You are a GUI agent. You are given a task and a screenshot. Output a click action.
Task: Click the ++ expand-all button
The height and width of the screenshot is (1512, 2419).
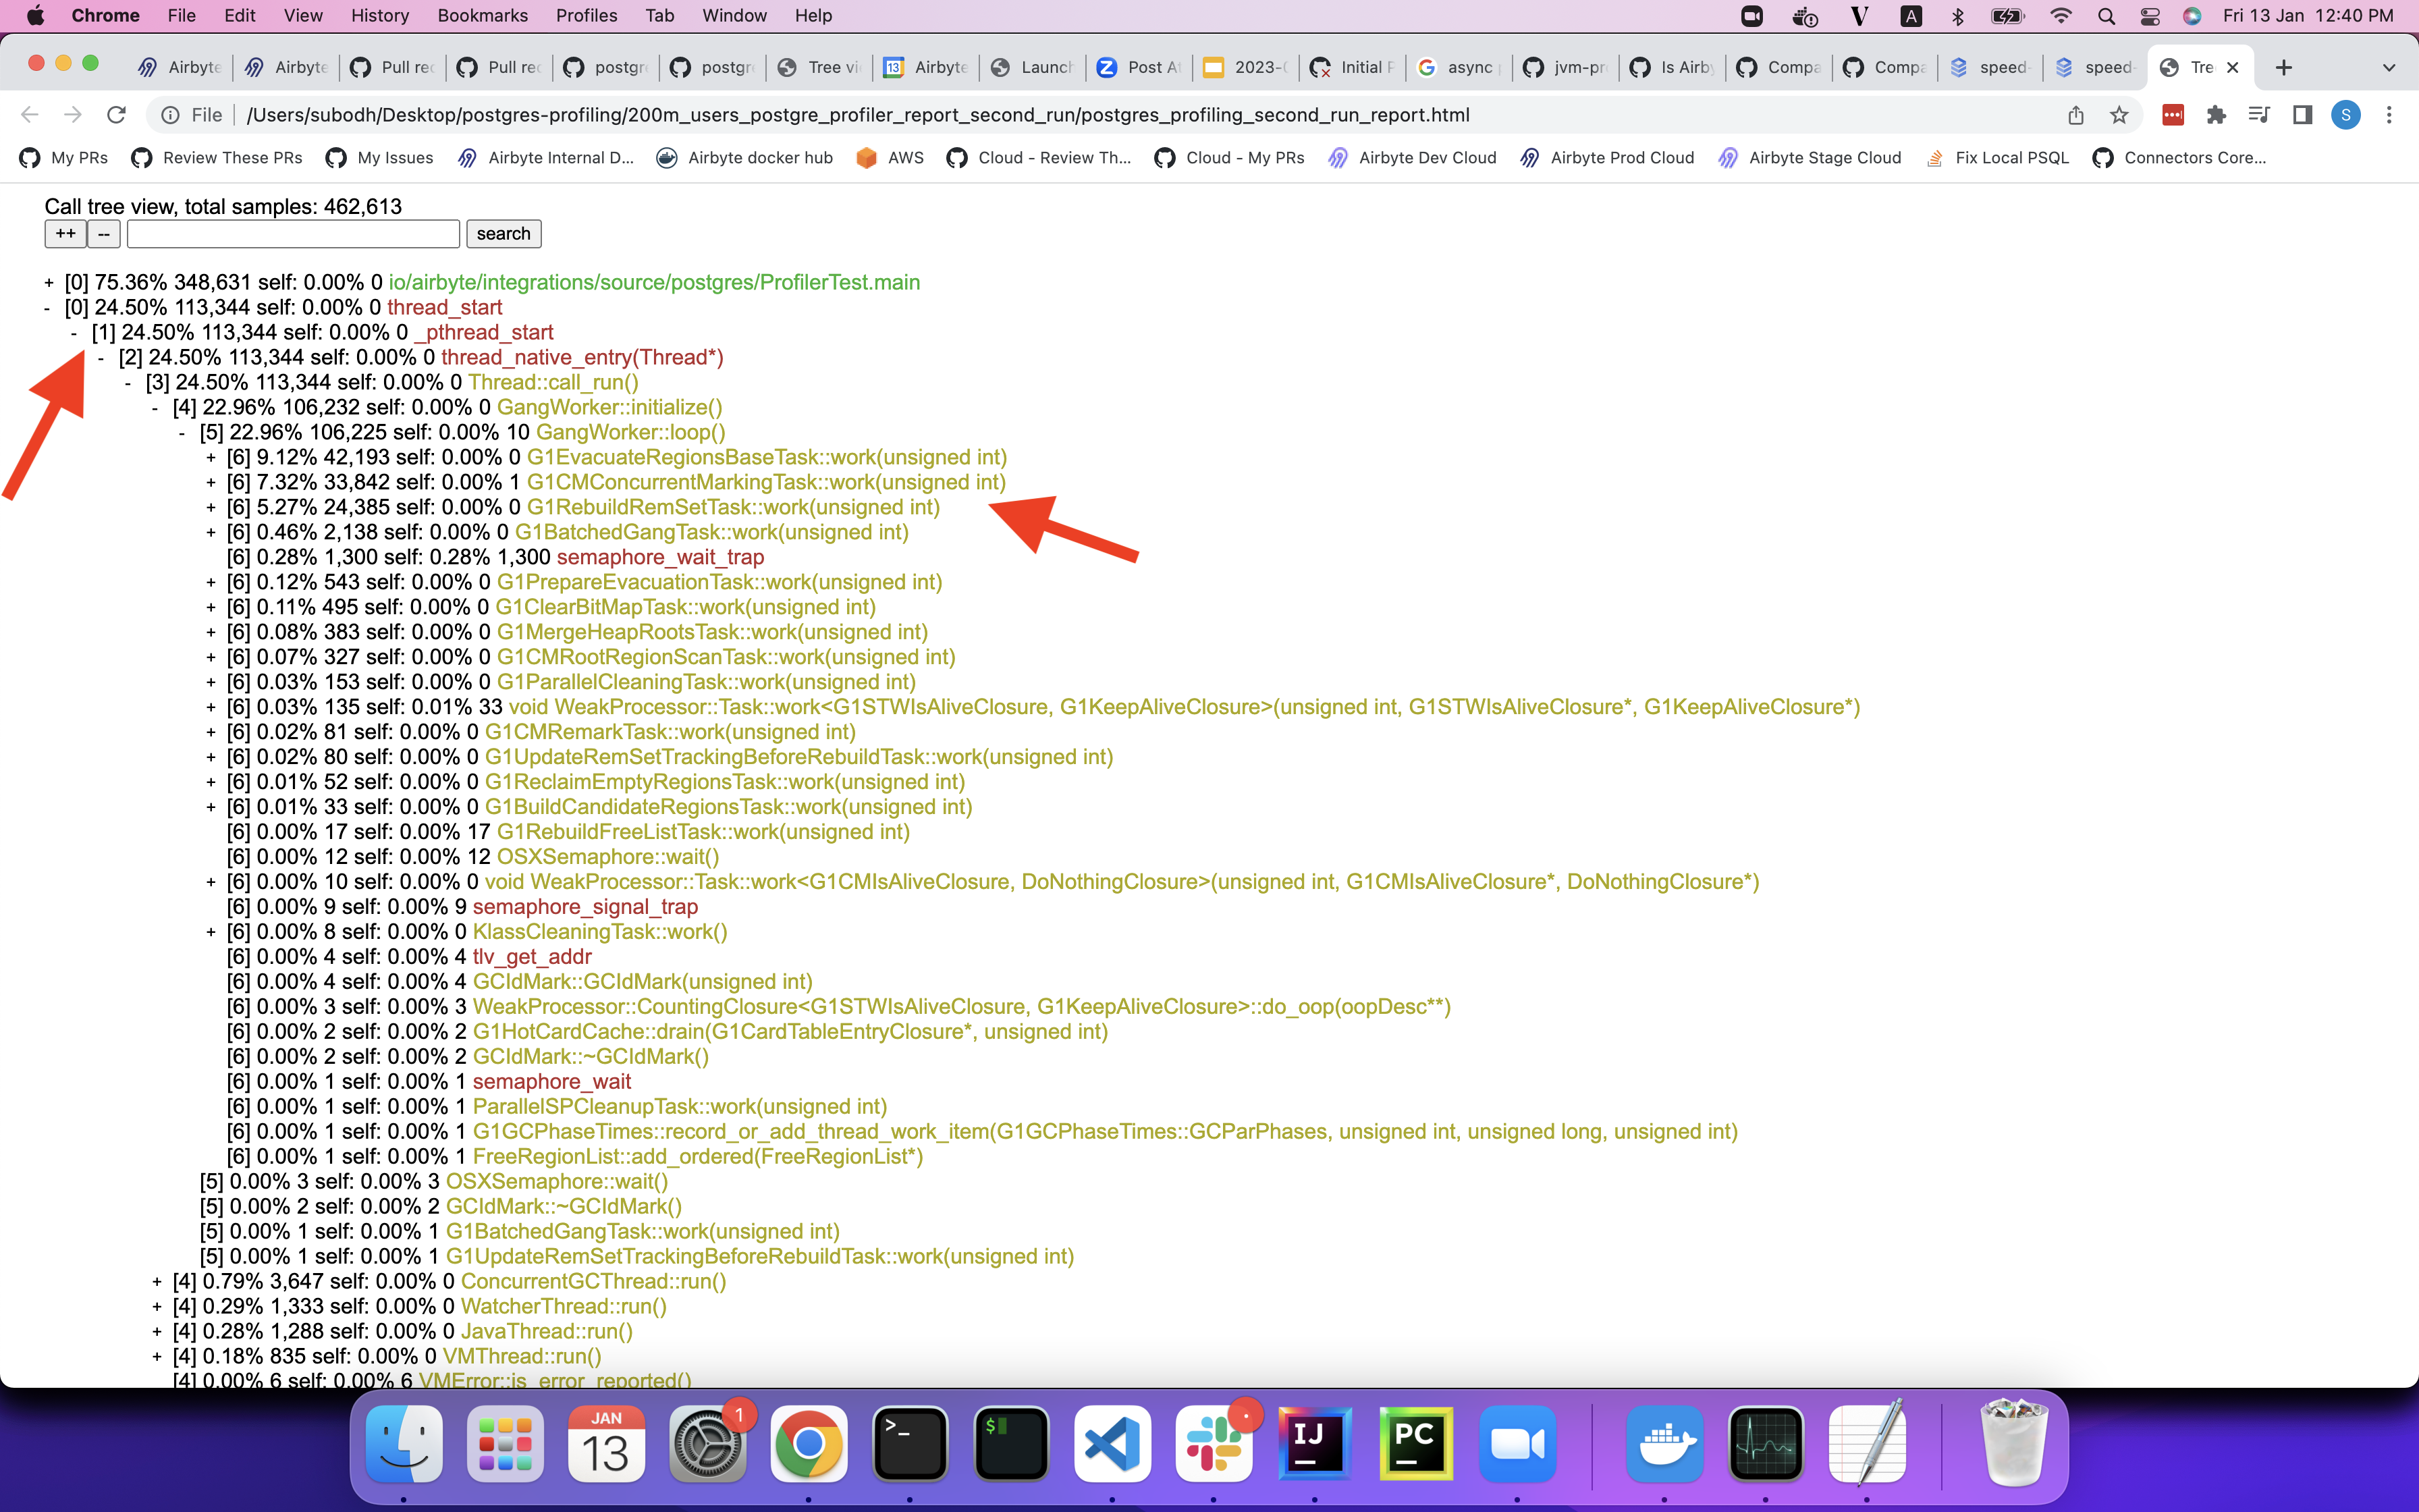pos(65,233)
